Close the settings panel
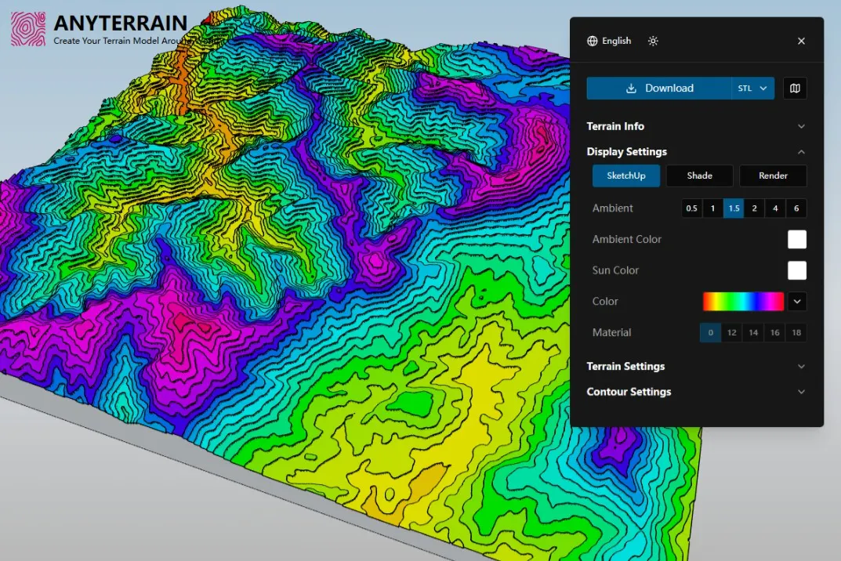 coord(801,42)
